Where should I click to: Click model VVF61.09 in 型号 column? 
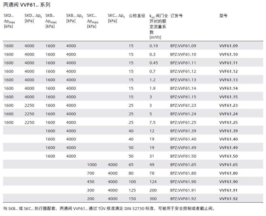coord(228,46)
